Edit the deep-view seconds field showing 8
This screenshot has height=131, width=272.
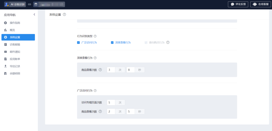[131, 70]
